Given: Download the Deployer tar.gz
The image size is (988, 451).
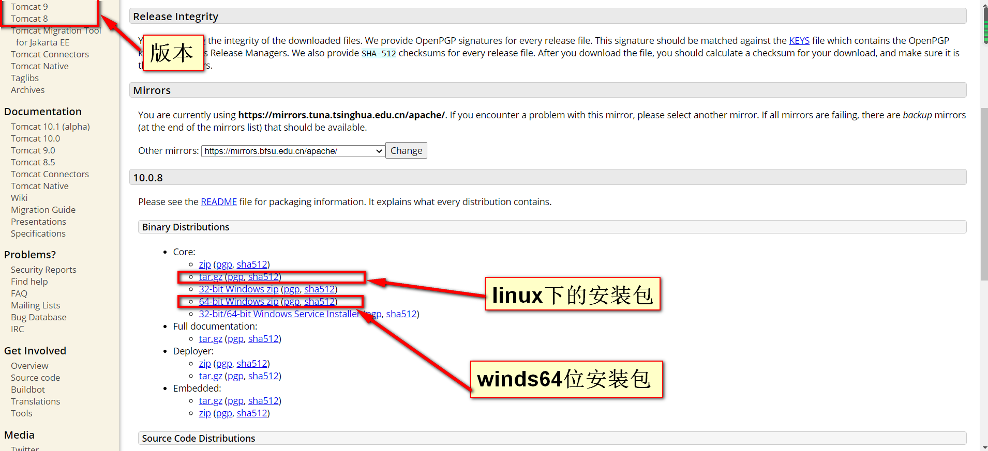Looking at the screenshot, I should click(x=211, y=376).
